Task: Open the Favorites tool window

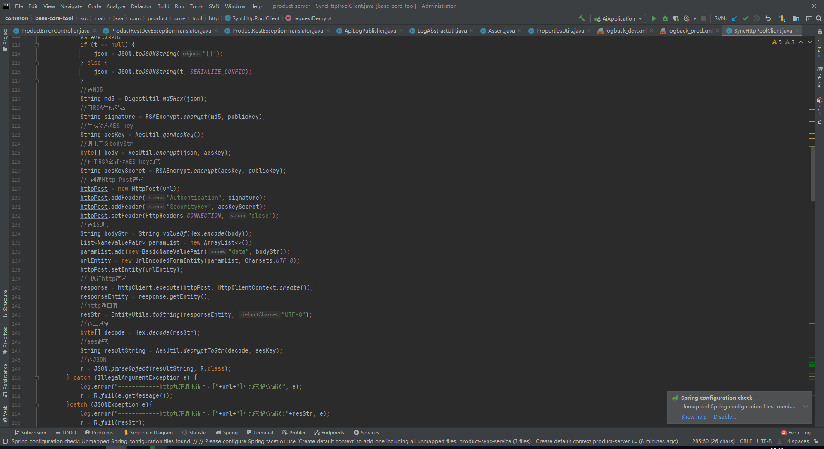Action: [5, 341]
